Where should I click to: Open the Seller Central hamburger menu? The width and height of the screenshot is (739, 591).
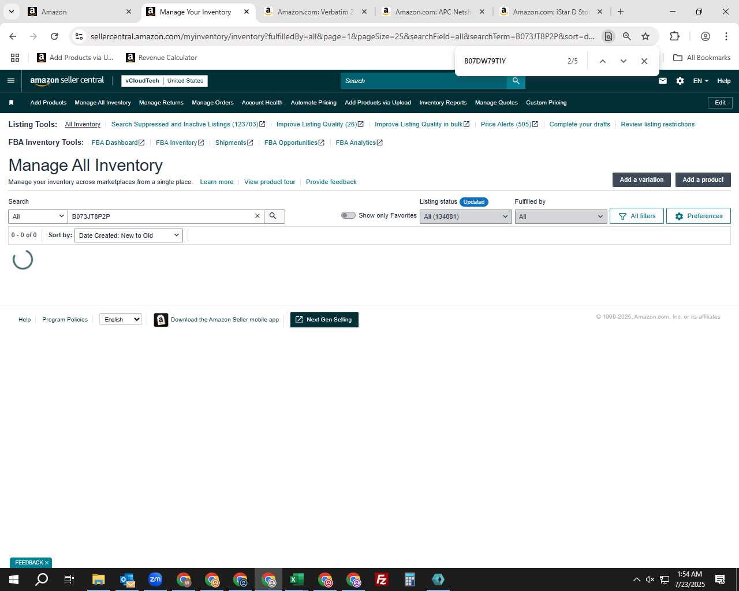pyautogui.click(x=10, y=81)
